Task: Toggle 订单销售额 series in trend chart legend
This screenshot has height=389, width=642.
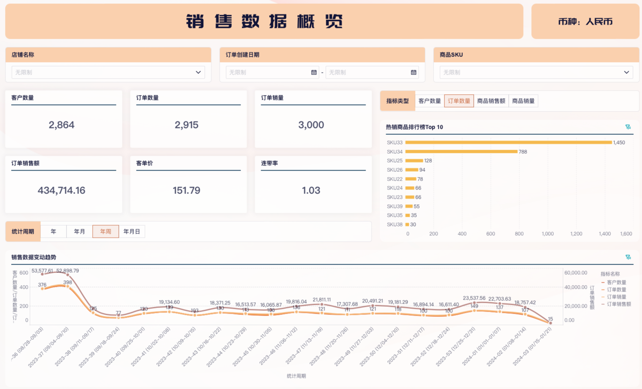Action: coord(618,303)
